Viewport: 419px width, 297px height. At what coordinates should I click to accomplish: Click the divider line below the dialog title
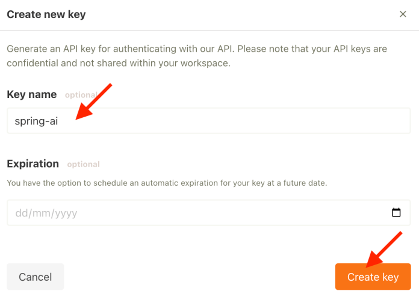(209, 30)
